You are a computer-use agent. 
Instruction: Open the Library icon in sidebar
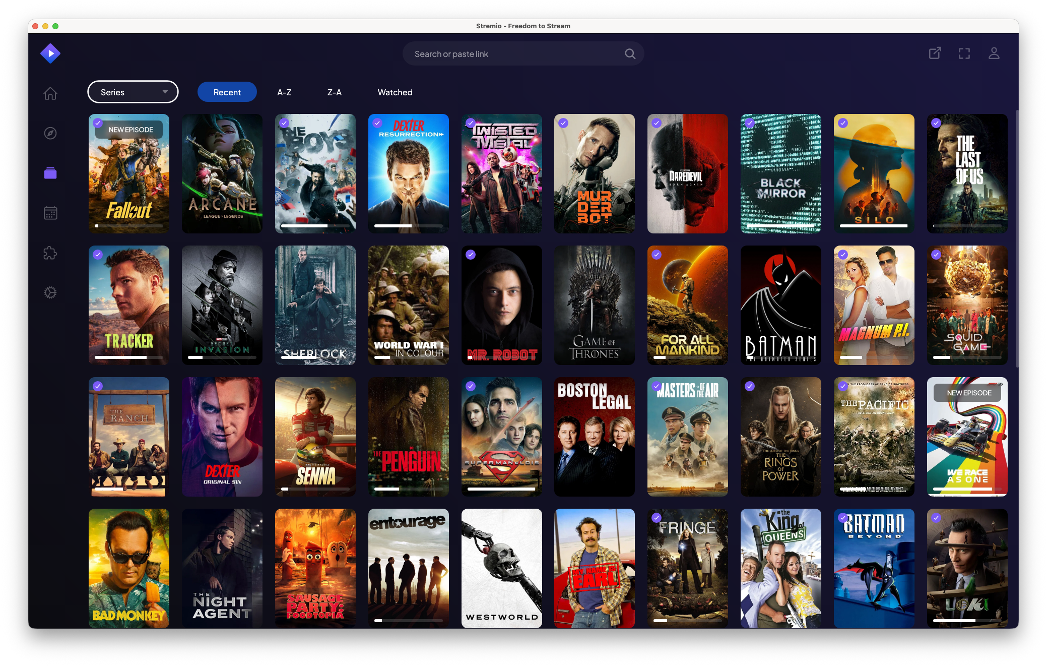tap(50, 173)
